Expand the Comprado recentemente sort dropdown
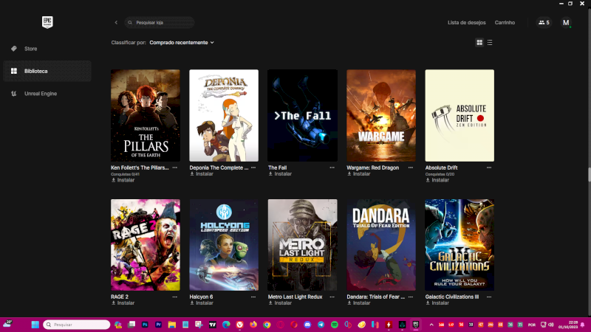This screenshot has height=332, width=591. [x=182, y=43]
